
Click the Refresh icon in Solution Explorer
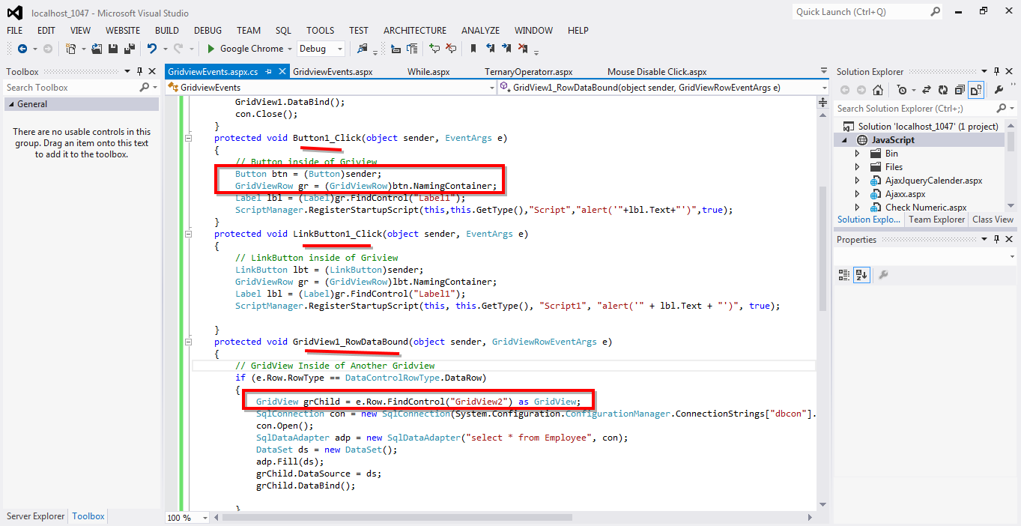(x=943, y=89)
